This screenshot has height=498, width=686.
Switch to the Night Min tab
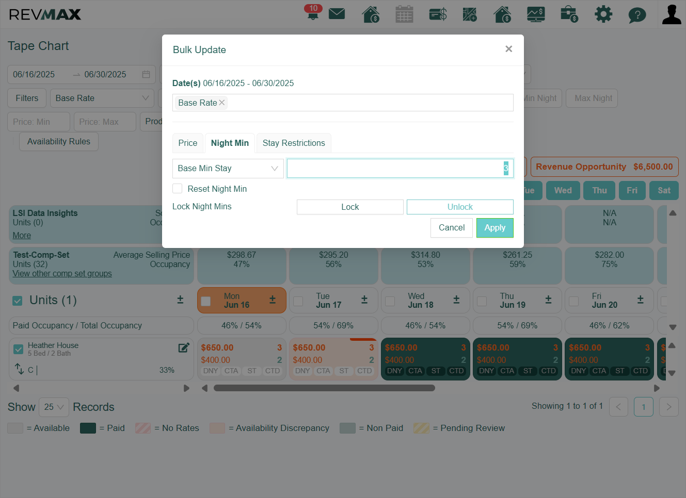click(230, 143)
